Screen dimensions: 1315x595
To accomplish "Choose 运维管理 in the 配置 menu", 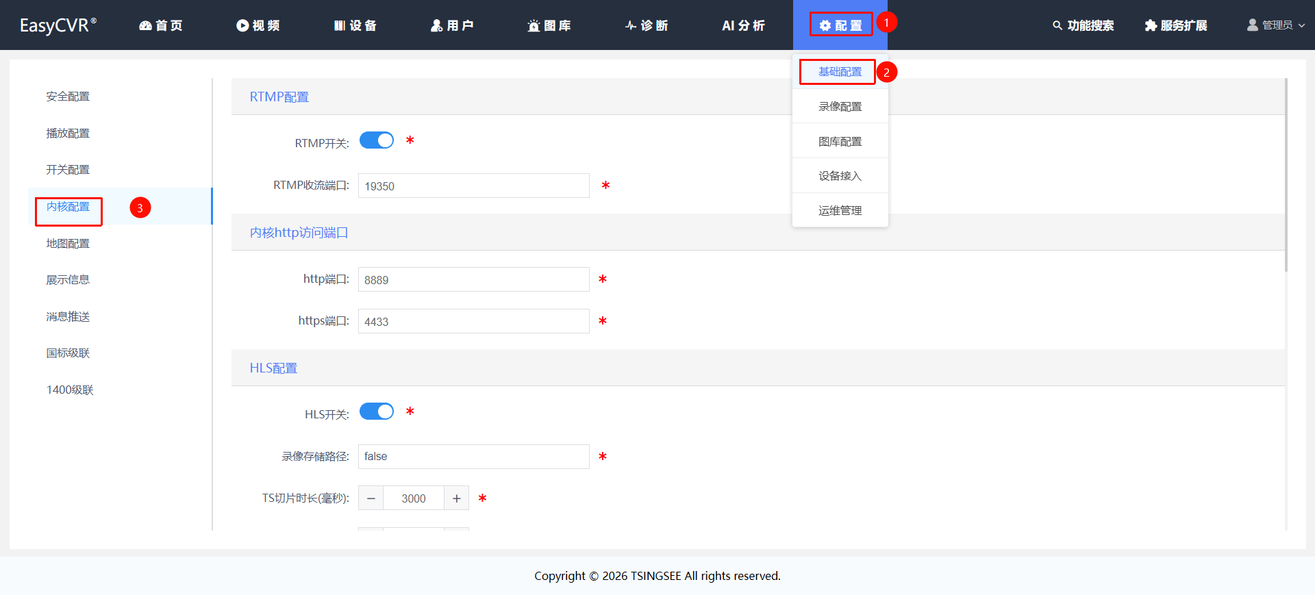I will tap(840, 211).
